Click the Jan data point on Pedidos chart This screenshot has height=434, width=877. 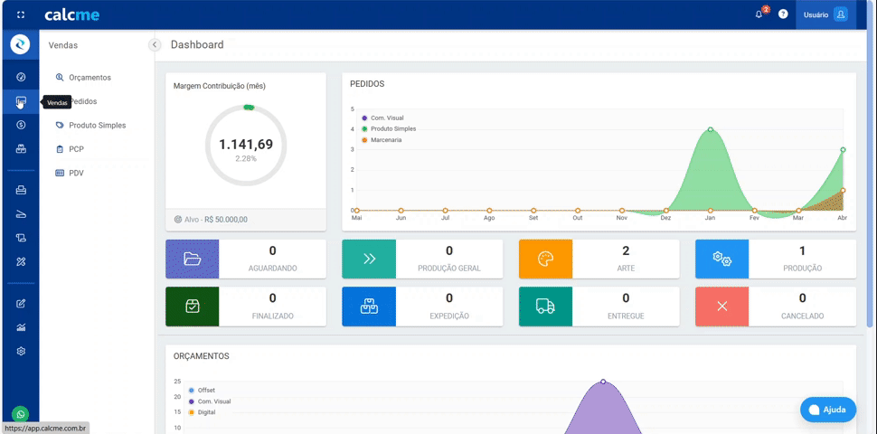click(711, 129)
